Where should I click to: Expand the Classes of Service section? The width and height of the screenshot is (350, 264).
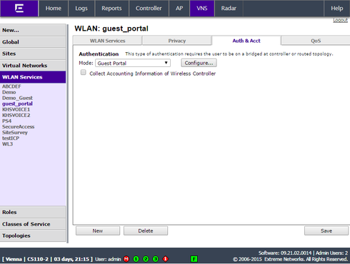tap(33, 224)
